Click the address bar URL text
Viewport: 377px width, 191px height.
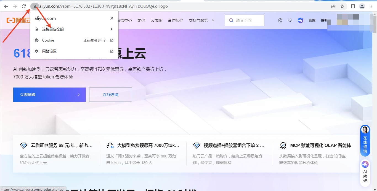[103, 6]
